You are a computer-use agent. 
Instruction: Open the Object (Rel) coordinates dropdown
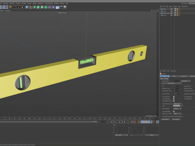(x=121, y=135)
